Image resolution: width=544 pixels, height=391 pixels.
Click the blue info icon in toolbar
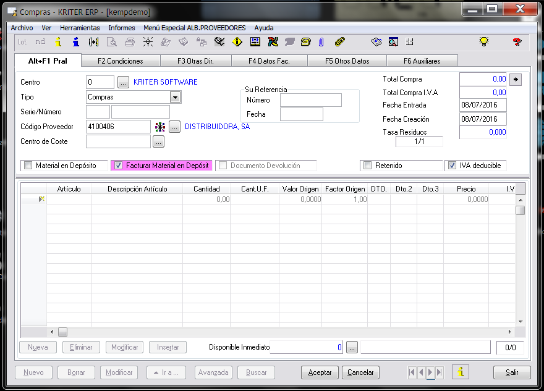(76, 42)
